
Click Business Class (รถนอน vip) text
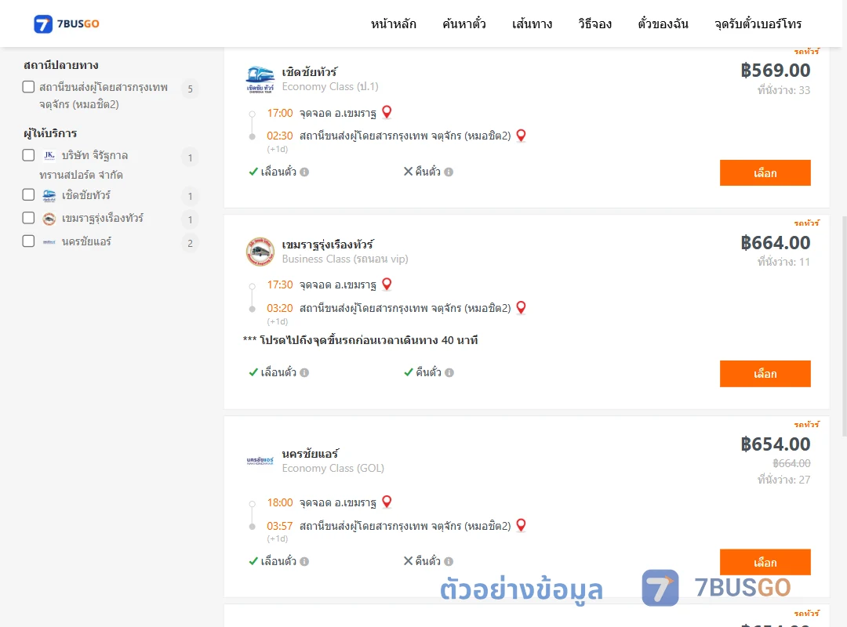(344, 259)
